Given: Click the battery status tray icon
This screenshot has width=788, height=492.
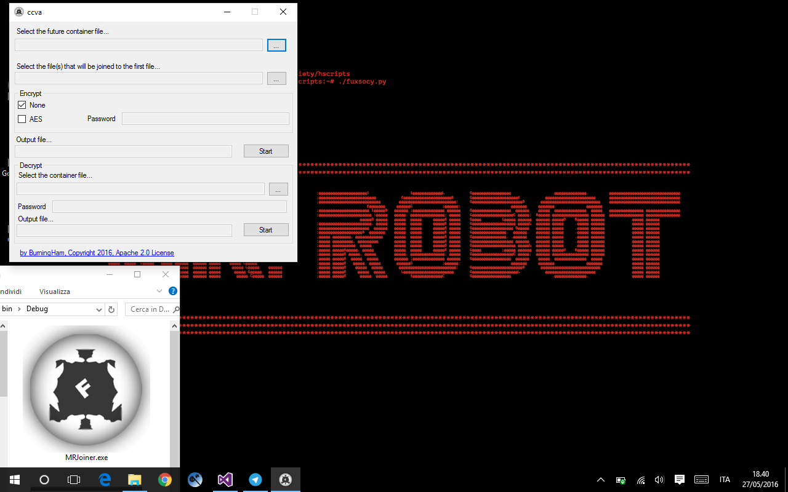Looking at the screenshot, I should click(621, 480).
